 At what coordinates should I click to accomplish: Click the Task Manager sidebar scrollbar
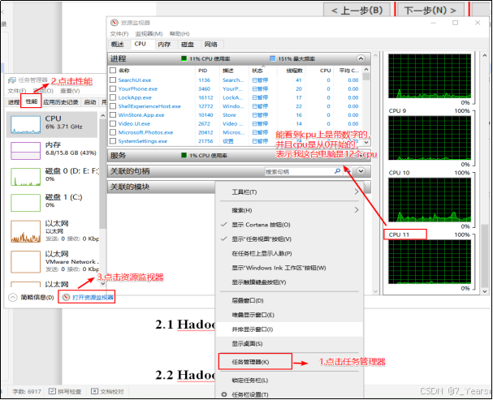[102, 174]
